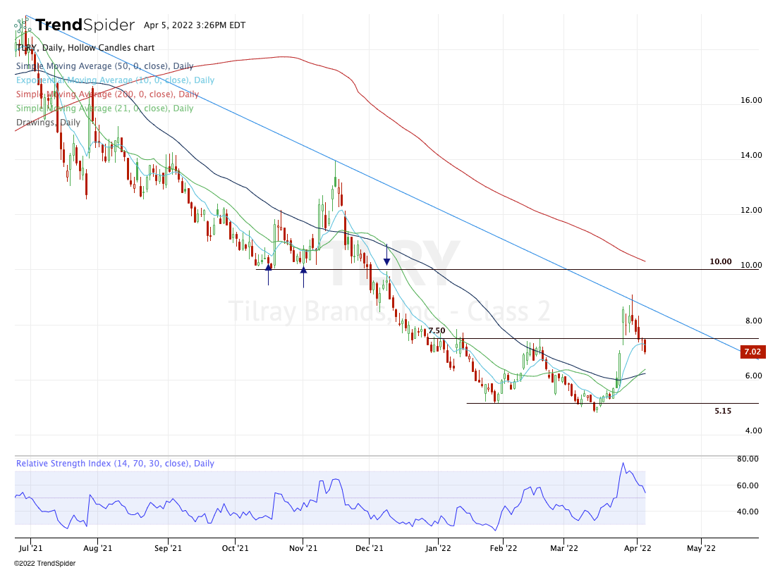Click the 14.00 price axis label
The image size is (780, 570).
click(x=750, y=155)
